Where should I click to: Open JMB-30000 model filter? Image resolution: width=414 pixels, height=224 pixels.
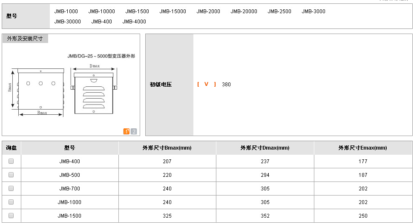[68, 22]
